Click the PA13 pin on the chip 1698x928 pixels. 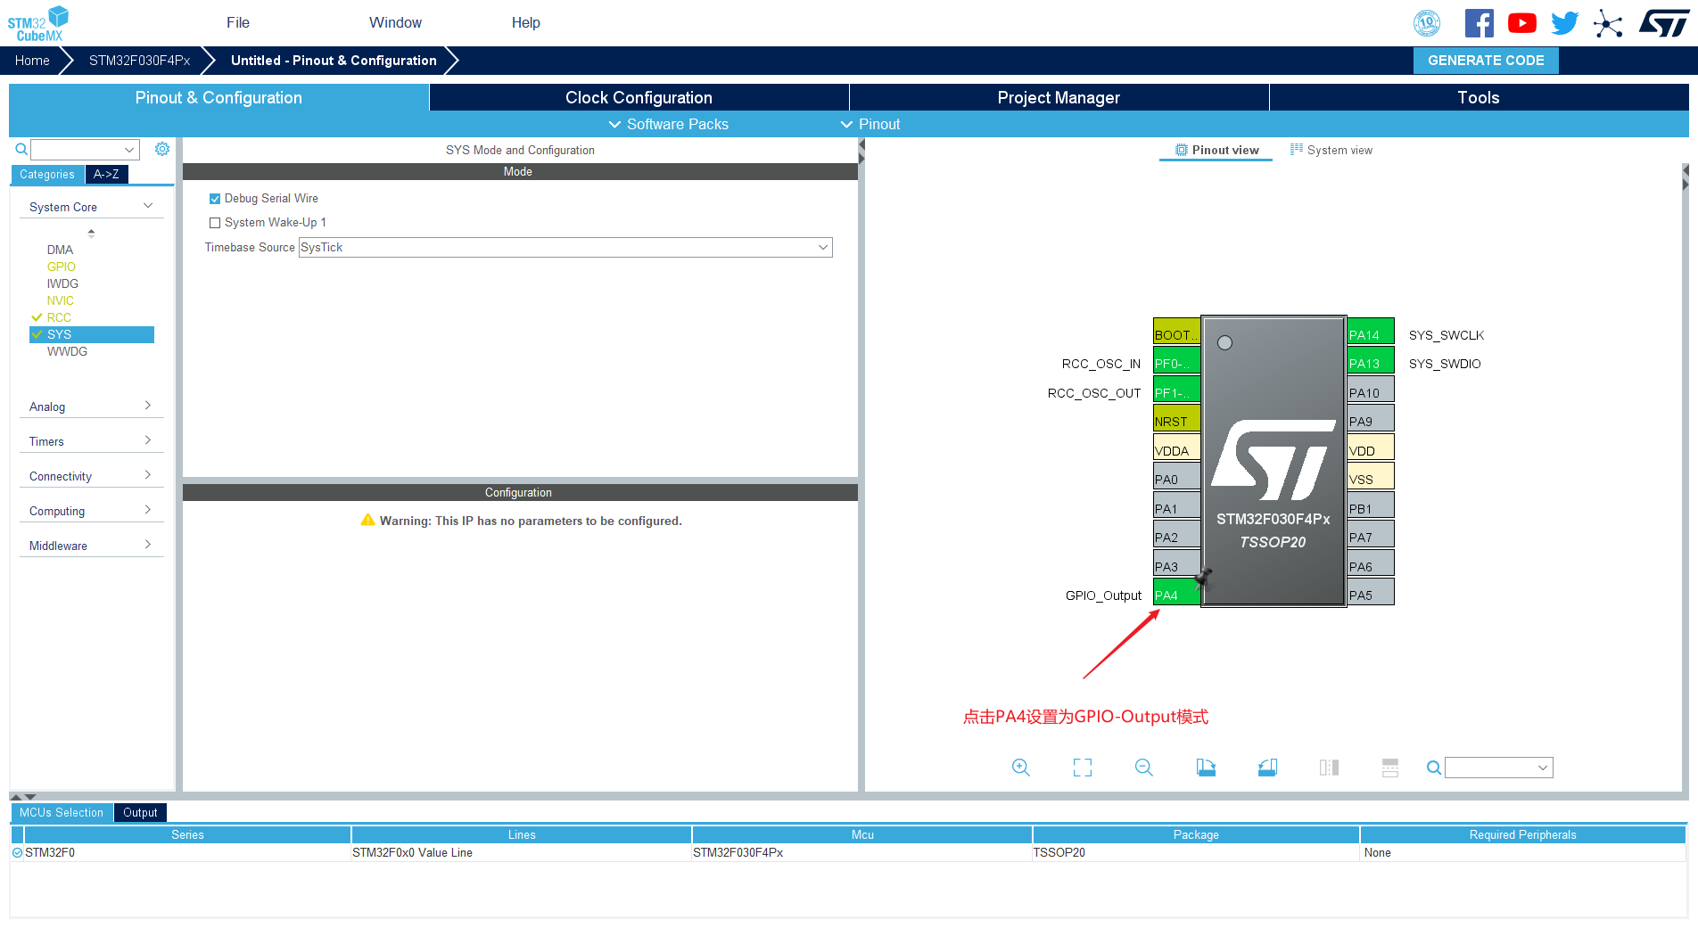coord(1370,361)
